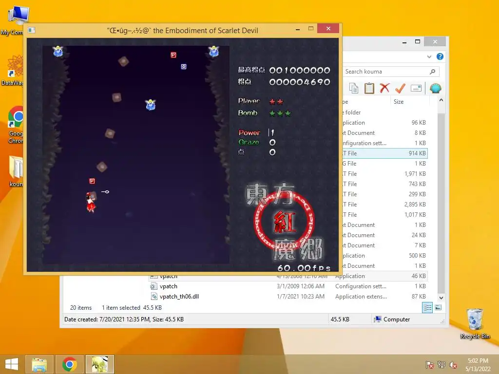Click the muted volume tray icon
499x374 pixels.
(453, 365)
